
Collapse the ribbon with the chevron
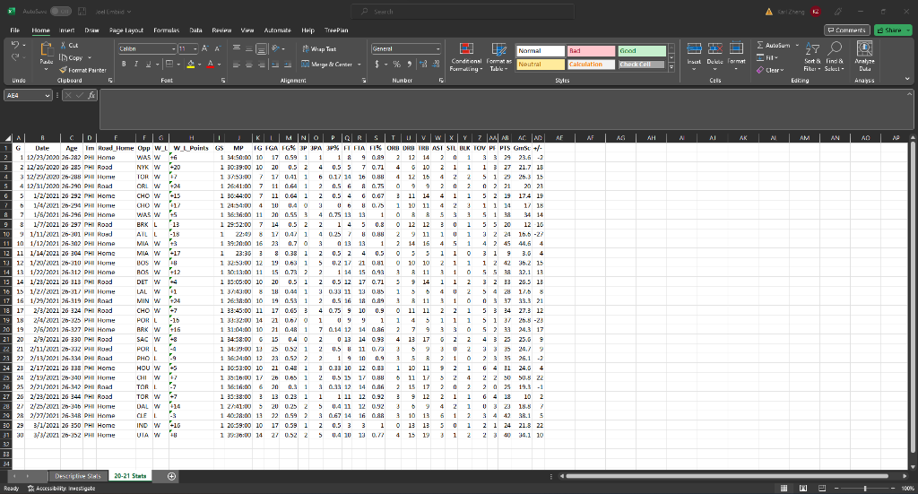point(907,79)
